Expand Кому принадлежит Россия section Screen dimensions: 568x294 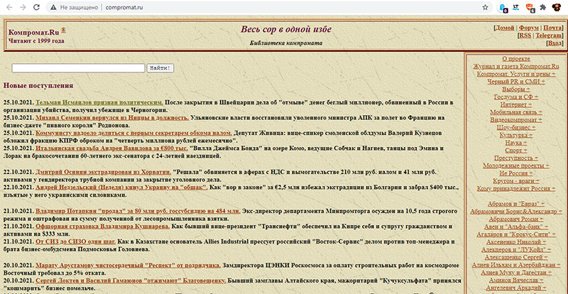click(x=516, y=188)
